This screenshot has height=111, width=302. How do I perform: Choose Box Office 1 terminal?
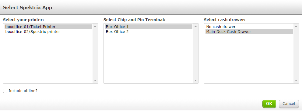click(149, 27)
